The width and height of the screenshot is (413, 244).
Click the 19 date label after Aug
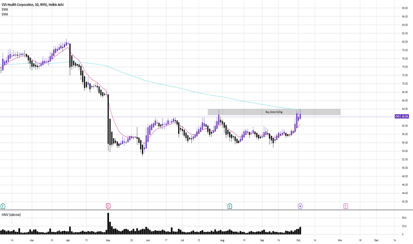(244, 240)
